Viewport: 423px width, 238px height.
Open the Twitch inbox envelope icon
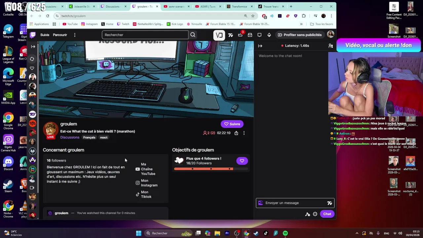[x=250, y=35]
